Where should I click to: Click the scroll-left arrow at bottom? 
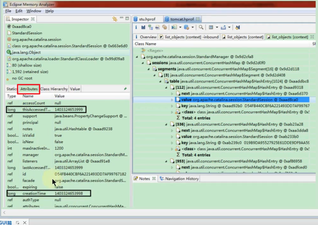[x=4, y=213]
